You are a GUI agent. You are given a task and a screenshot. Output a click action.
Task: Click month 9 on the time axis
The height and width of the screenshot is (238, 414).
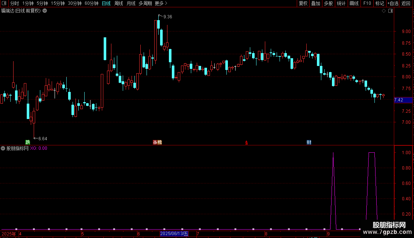[x=328, y=234]
